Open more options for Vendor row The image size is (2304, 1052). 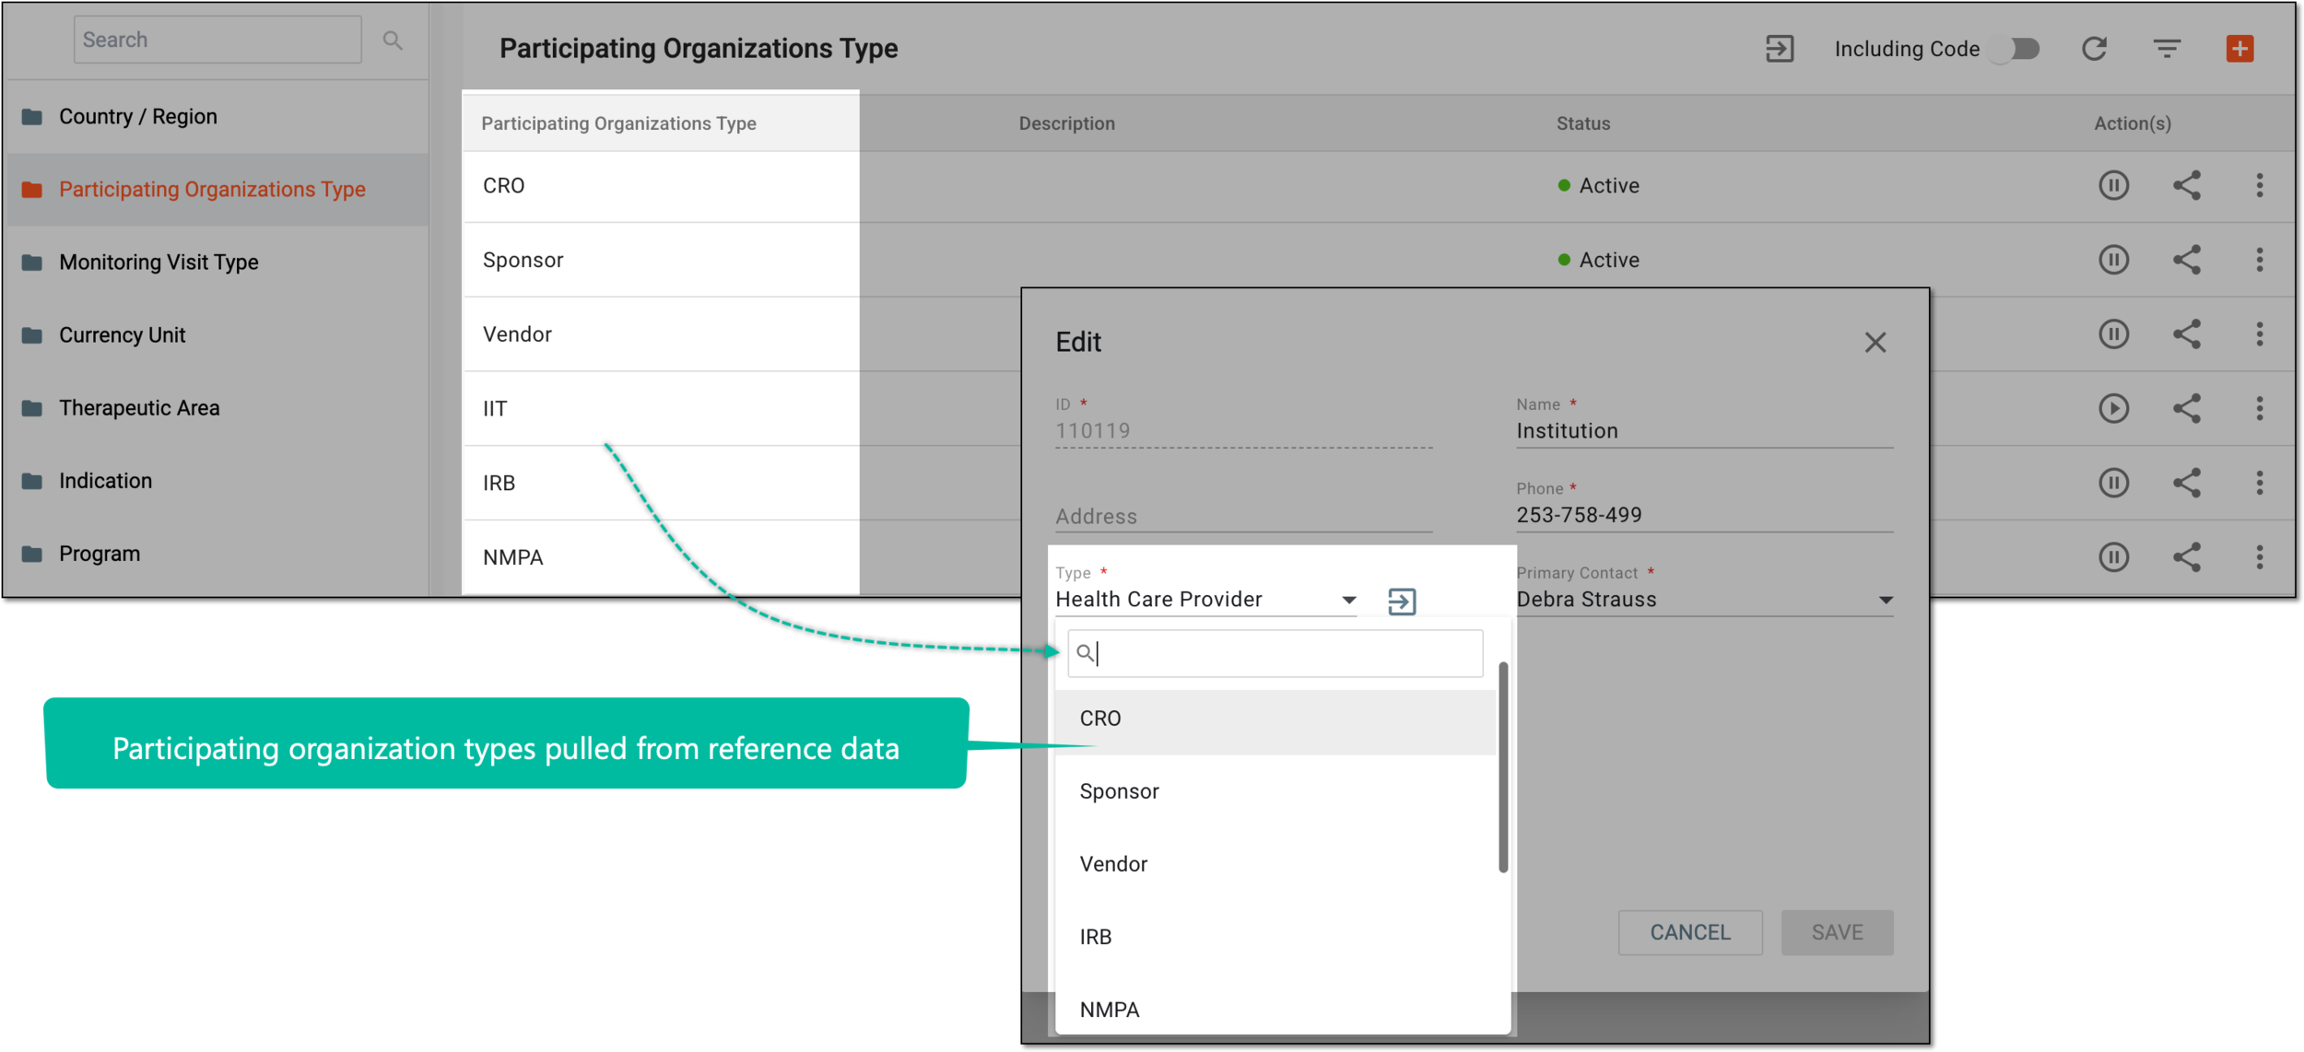2260,334
